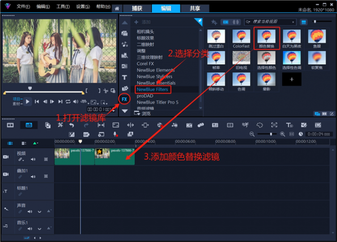Open the GIF creator tool

86,135
